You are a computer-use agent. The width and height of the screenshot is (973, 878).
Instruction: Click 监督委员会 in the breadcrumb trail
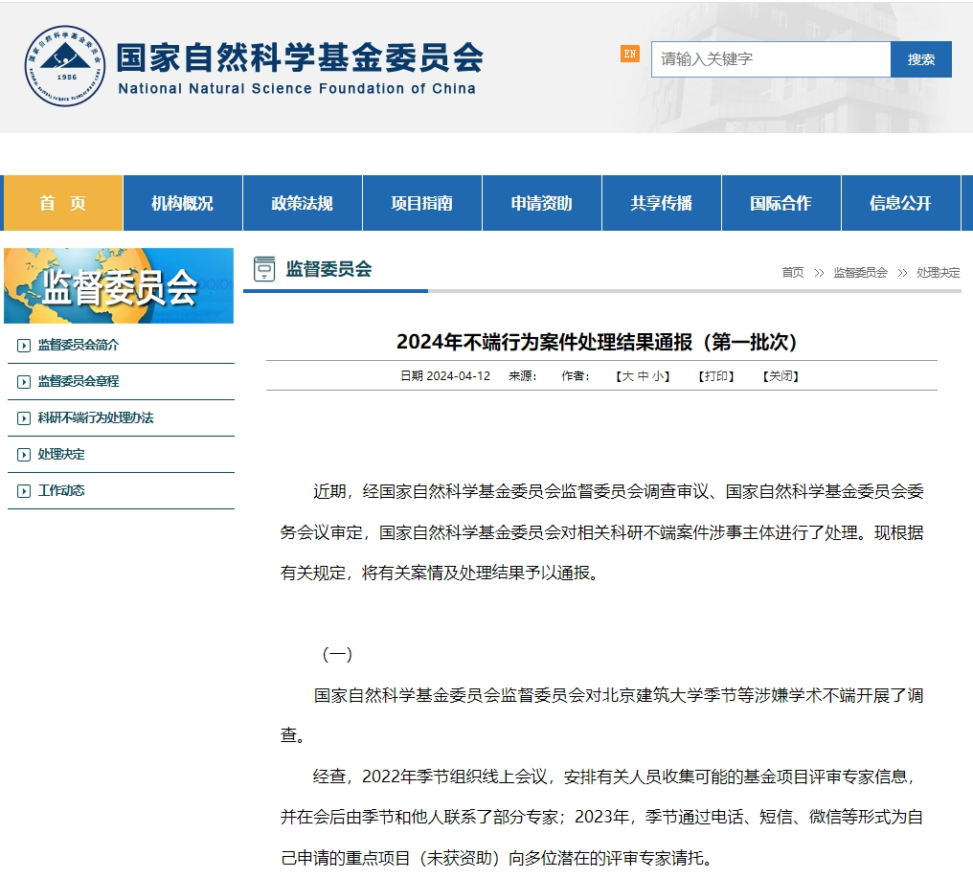coord(860,273)
